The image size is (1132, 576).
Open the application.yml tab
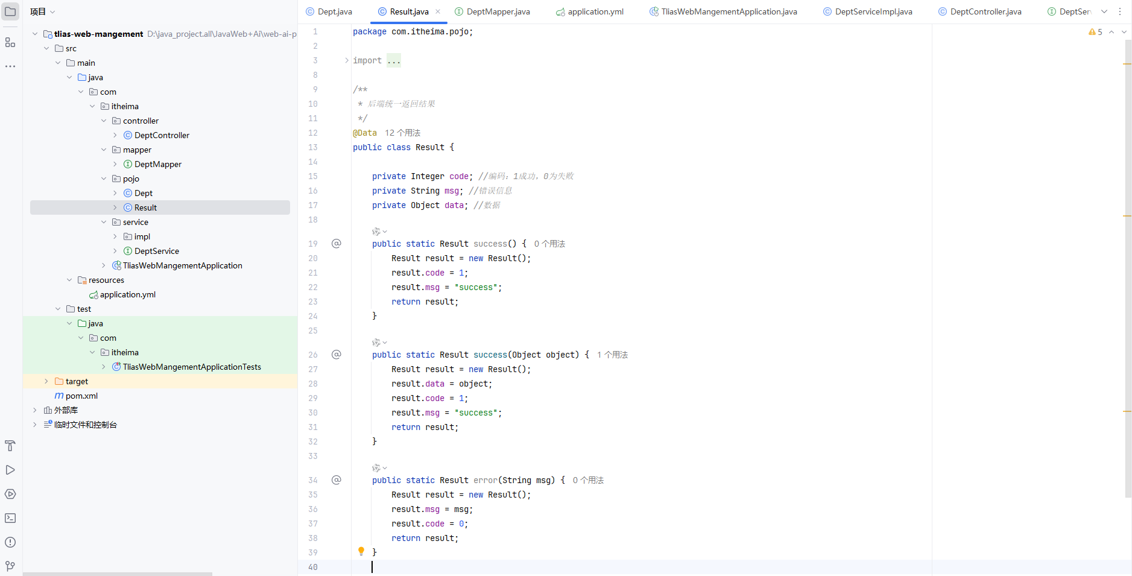[595, 11]
